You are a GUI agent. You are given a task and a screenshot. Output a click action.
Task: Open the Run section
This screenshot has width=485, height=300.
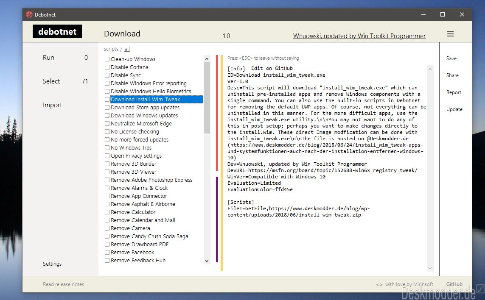point(48,58)
